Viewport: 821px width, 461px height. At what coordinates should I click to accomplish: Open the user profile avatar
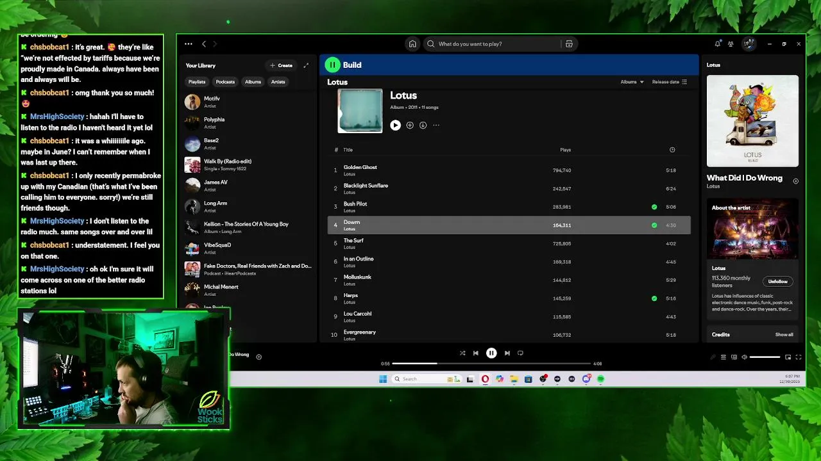749,44
